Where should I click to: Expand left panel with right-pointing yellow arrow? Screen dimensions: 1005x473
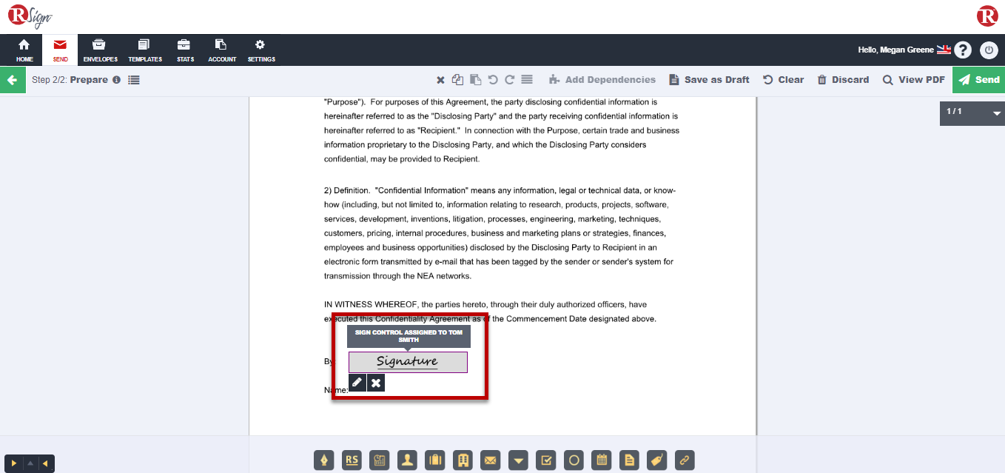(13, 463)
